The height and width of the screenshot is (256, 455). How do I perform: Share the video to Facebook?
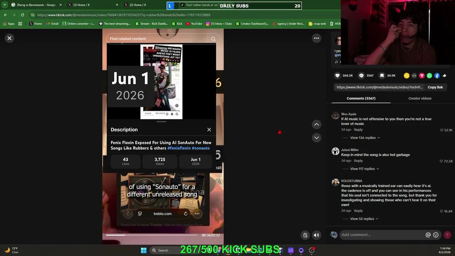coord(437,76)
